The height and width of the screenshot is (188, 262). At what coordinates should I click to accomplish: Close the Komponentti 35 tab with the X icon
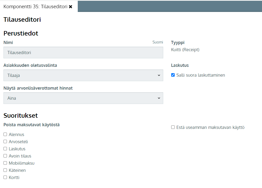point(71,7)
